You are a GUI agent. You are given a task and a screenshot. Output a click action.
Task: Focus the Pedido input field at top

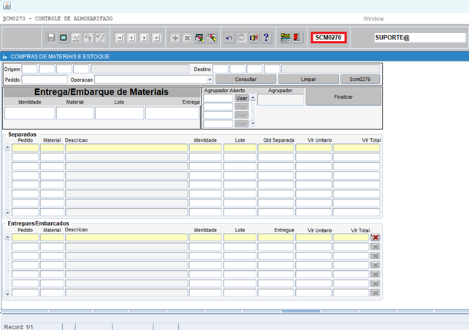pyautogui.click(x=45, y=80)
